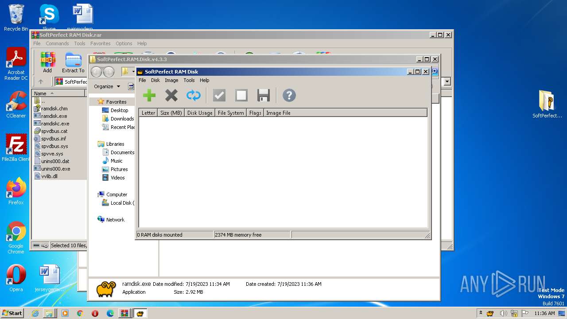The image size is (567, 319).
Task: Open the Commands menu in WinRAR
Action: coord(57,43)
